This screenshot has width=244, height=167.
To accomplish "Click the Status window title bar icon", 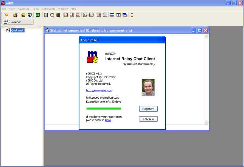I will pyautogui.click(x=47, y=30).
